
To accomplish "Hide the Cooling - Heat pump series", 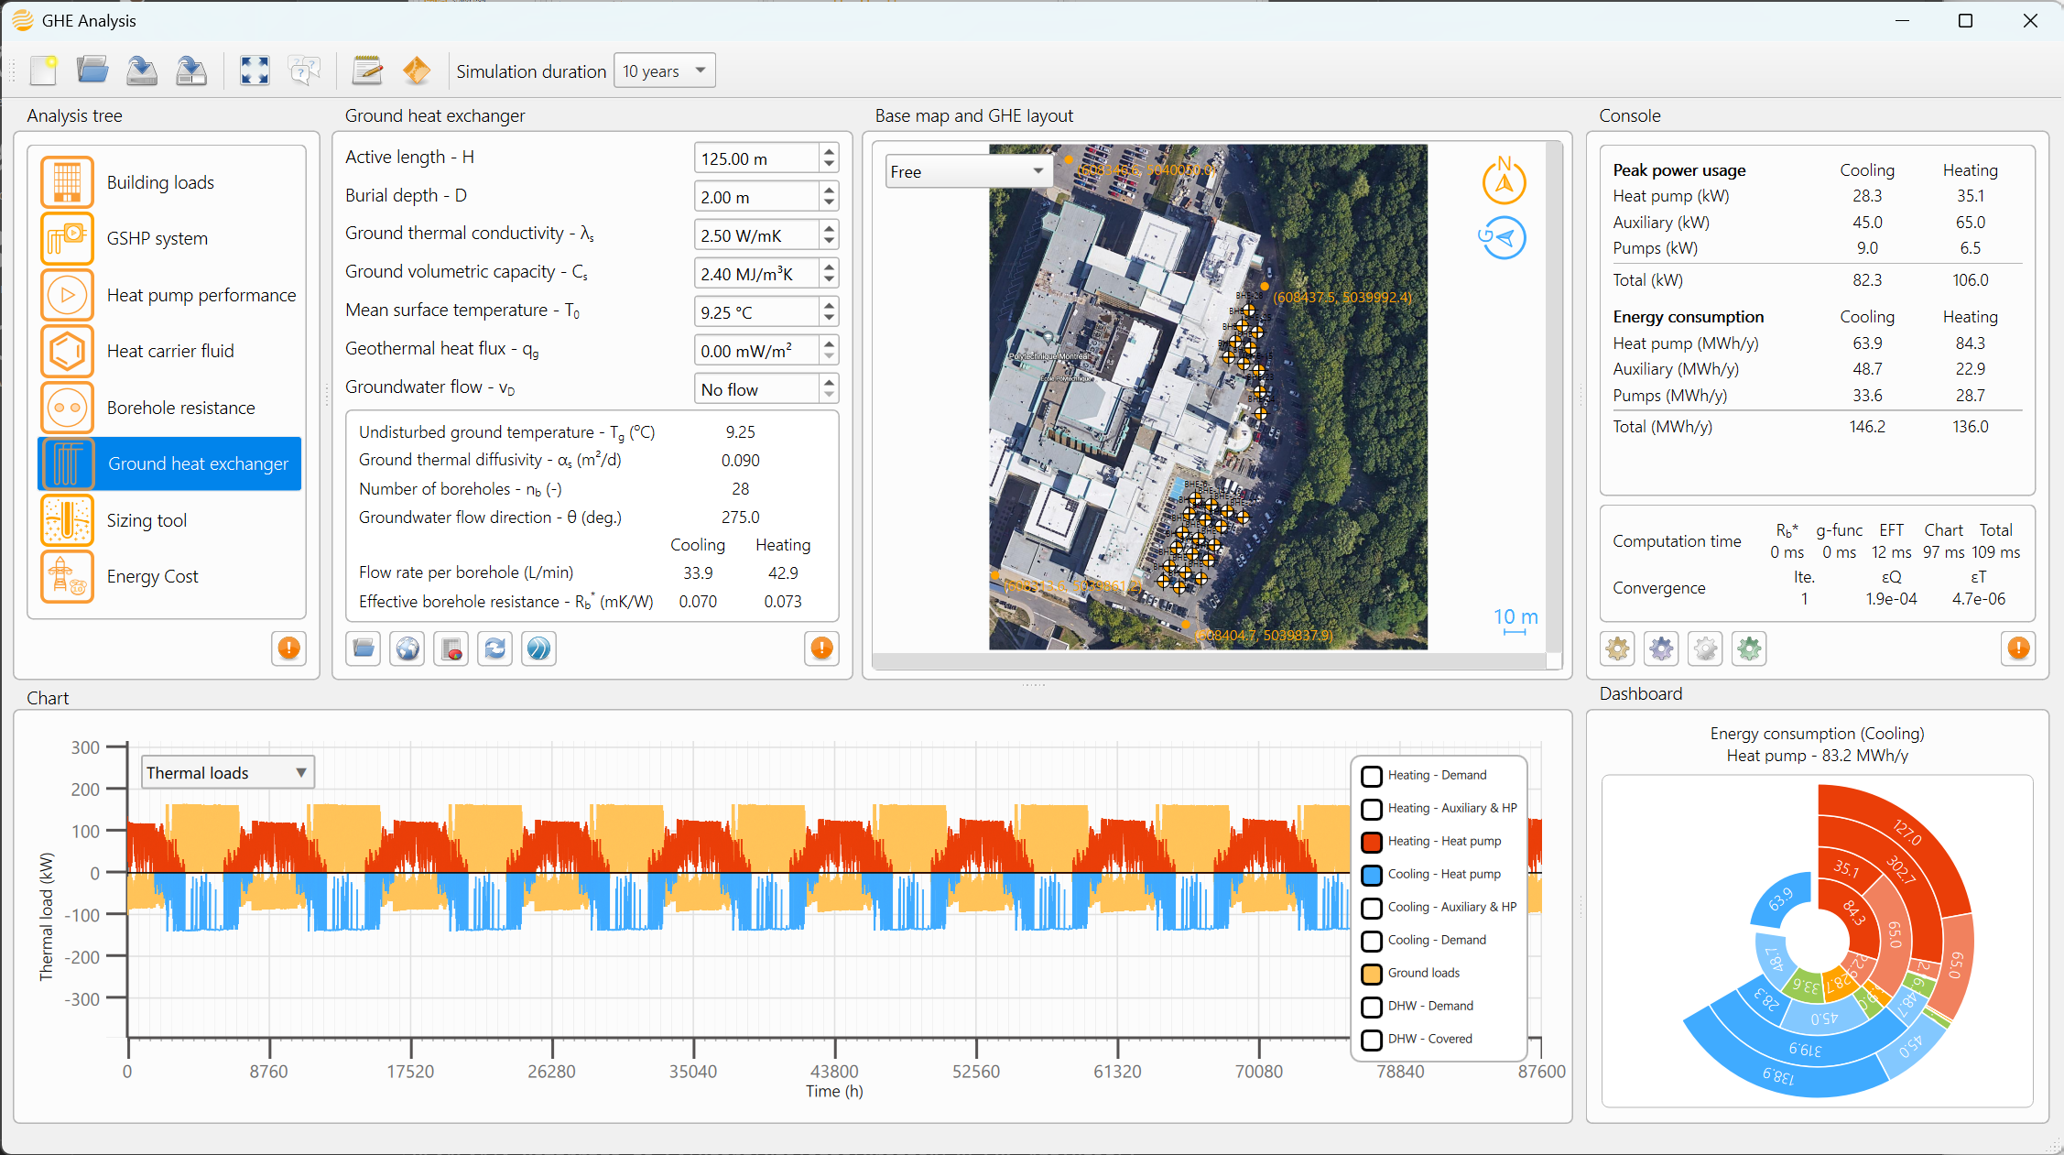I will (1372, 875).
